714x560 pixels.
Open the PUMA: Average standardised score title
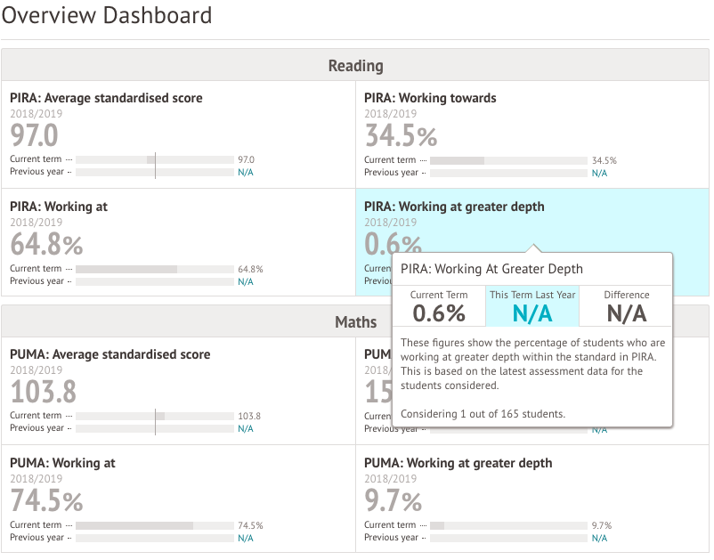[x=110, y=354]
